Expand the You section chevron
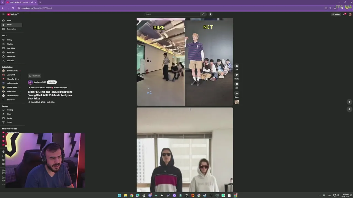This screenshot has height=198, width=353. click(x=7, y=35)
